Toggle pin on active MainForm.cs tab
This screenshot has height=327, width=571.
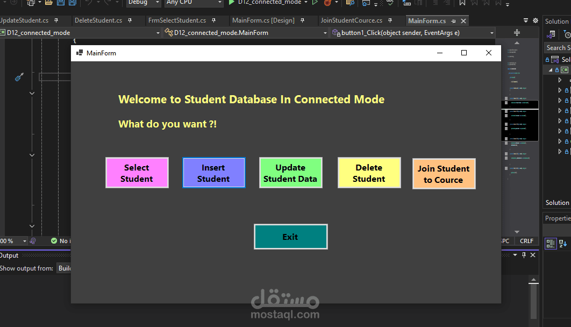tap(453, 21)
